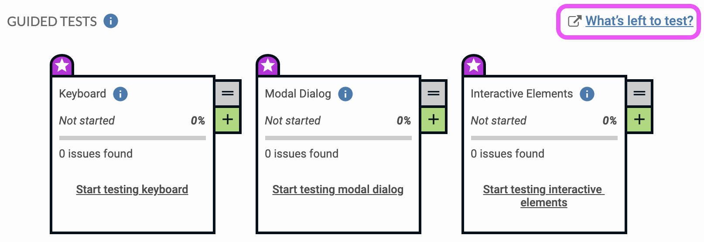Screen dimensions: 704x242
Task: Click the Keyboard info icon
Action: point(120,94)
